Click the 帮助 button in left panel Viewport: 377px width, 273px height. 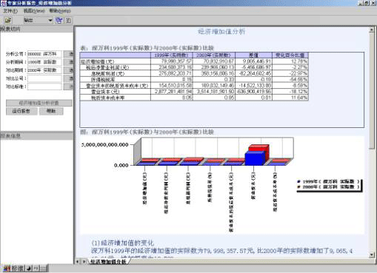(51, 111)
